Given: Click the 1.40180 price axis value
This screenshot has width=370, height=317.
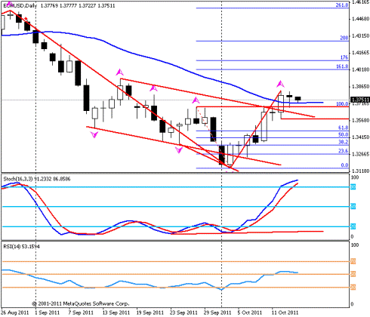Looking at the screenshot, I should point(360,69).
